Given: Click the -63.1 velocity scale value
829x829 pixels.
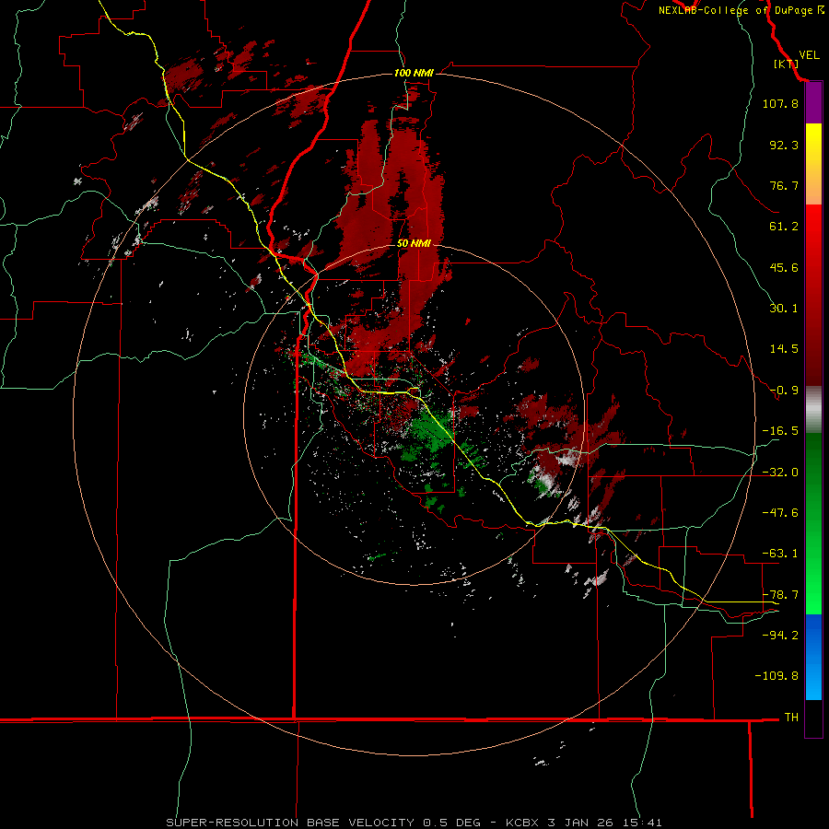Looking at the screenshot, I should (780, 554).
